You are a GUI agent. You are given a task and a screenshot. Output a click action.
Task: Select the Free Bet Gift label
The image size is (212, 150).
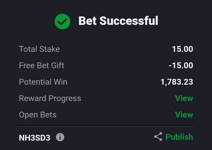coord(41,65)
